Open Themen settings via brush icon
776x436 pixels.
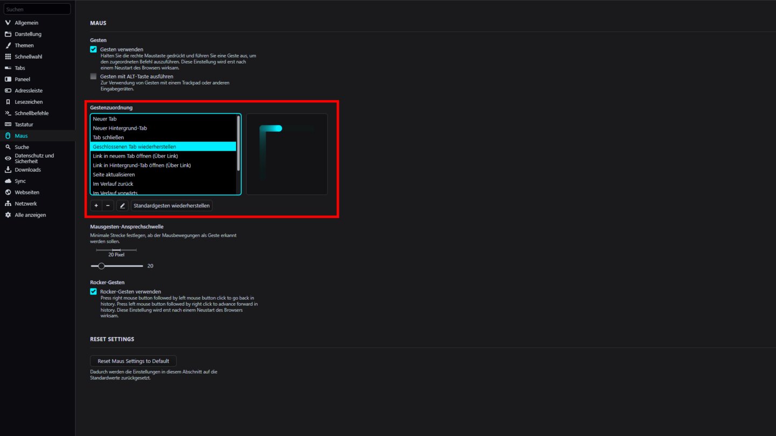pos(8,45)
